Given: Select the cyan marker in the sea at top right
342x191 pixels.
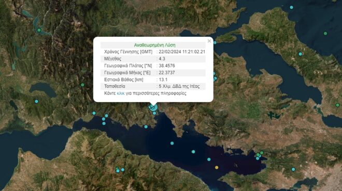Looking at the screenshot, I should tap(291, 7).
